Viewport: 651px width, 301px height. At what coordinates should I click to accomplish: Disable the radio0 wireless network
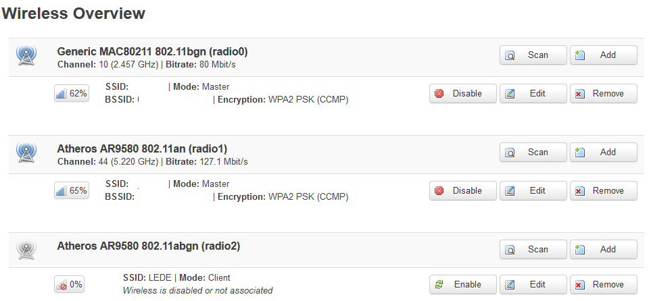click(x=462, y=94)
